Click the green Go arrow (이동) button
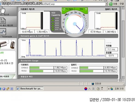This screenshot has height=103, width=137. [x=111, y=4]
